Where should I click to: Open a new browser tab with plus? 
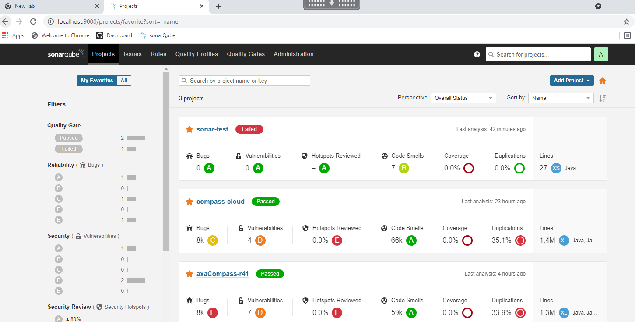[x=218, y=6]
